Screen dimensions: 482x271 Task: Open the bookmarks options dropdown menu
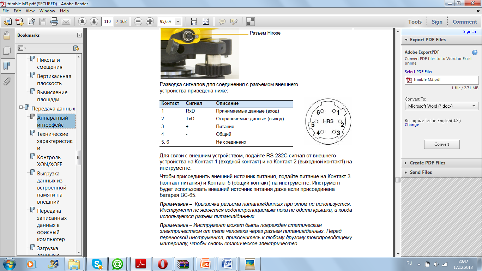tap(22, 48)
